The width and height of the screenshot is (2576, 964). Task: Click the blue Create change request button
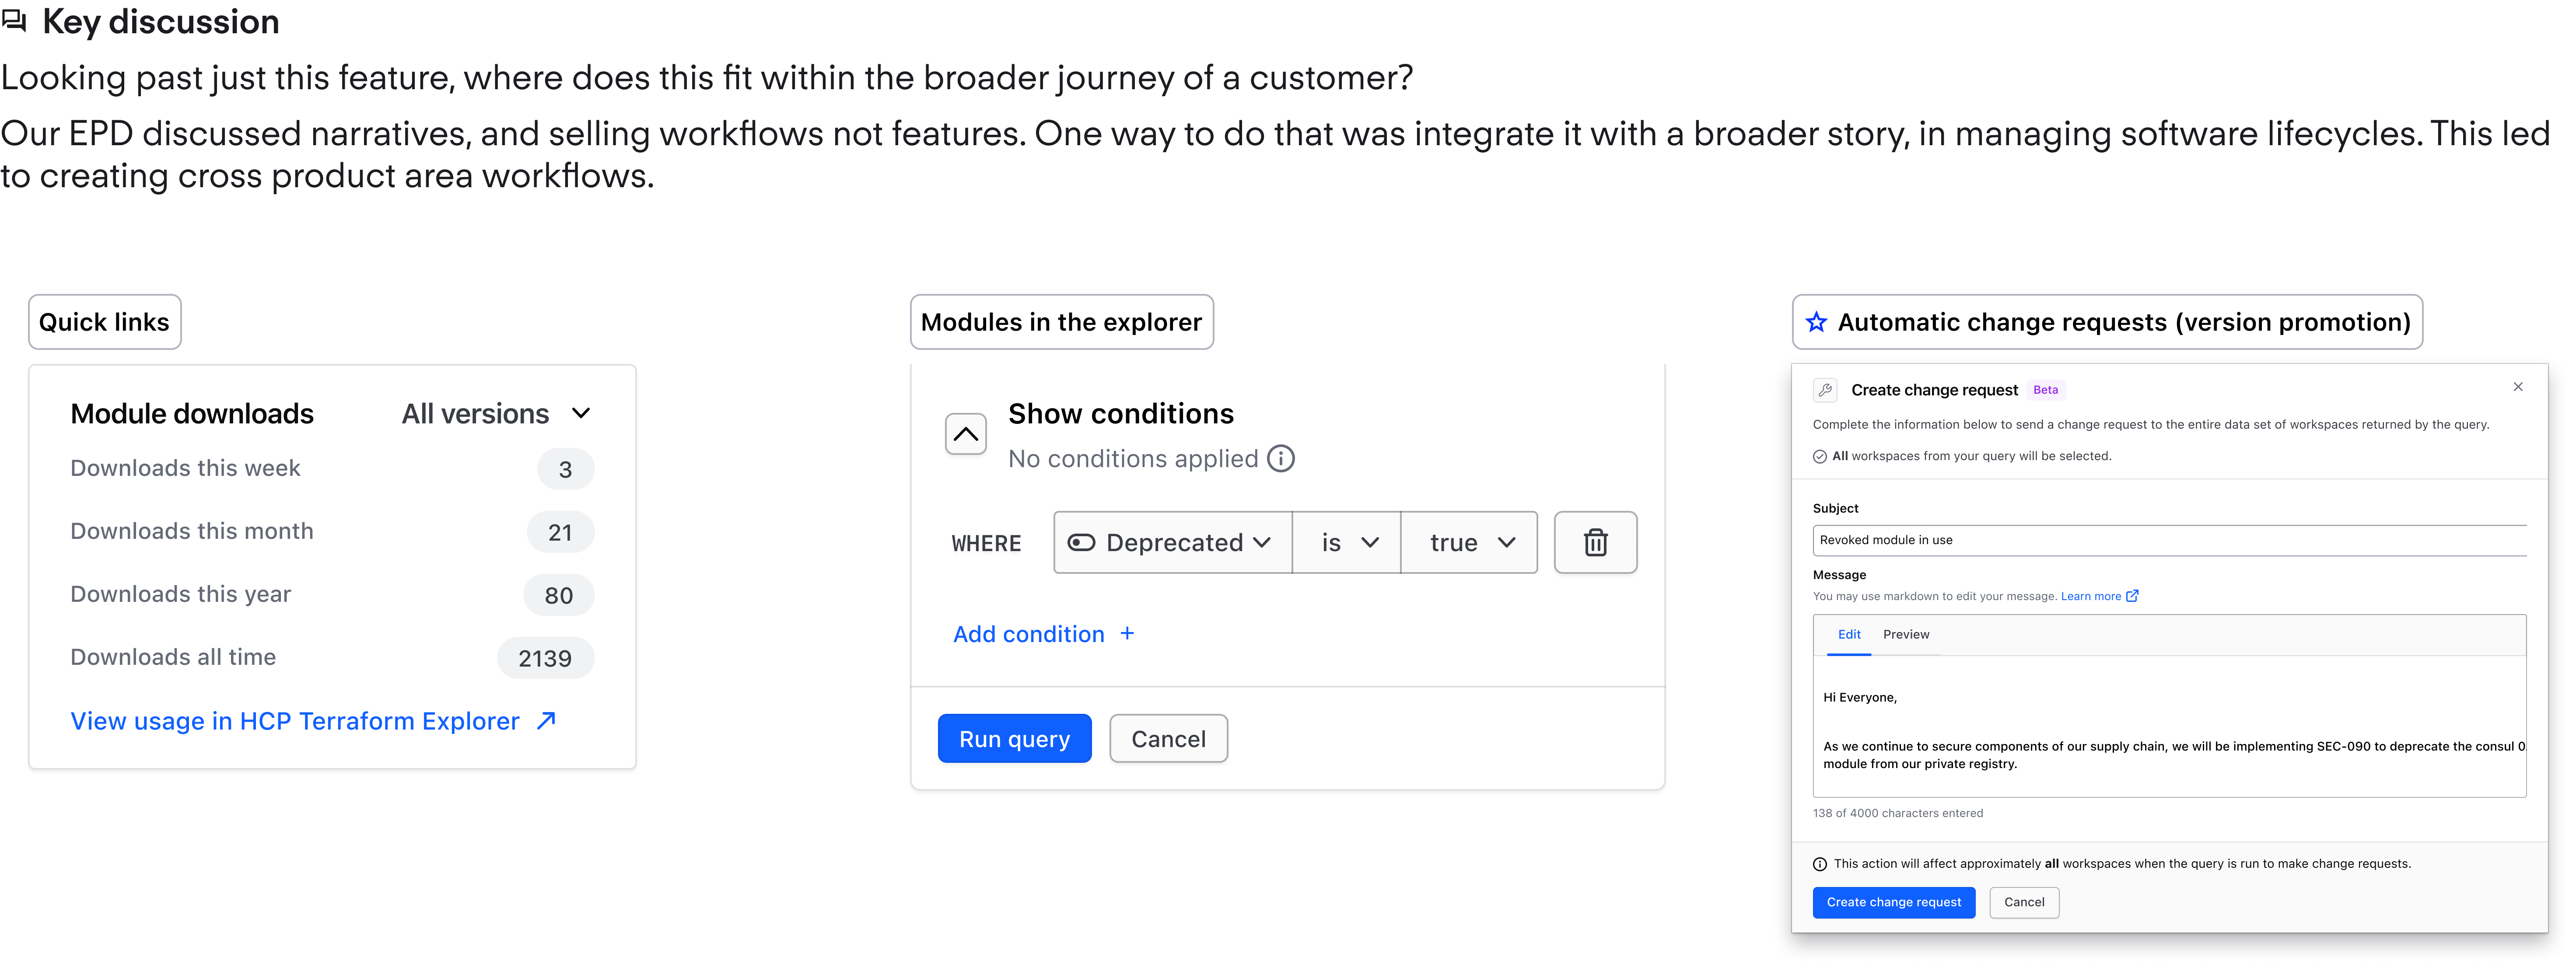(1893, 902)
